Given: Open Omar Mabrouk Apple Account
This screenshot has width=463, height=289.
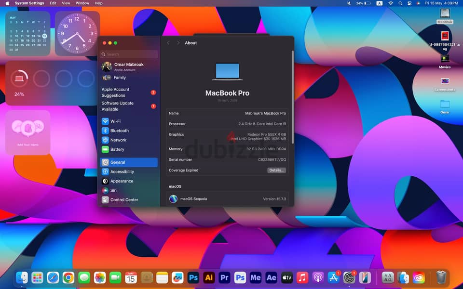Looking at the screenshot, I should click(x=129, y=67).
